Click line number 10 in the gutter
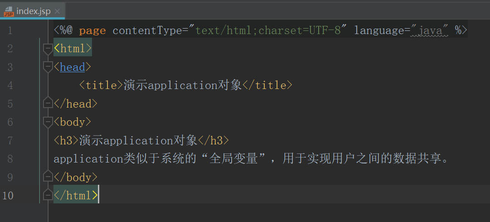This screenshot has width=490, height=222. point(8,195)
